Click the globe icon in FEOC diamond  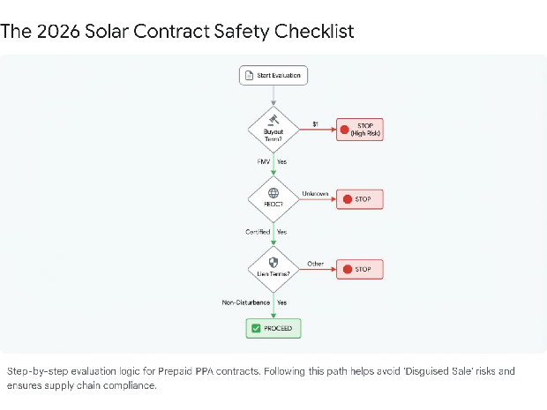[x=273, y=192]
